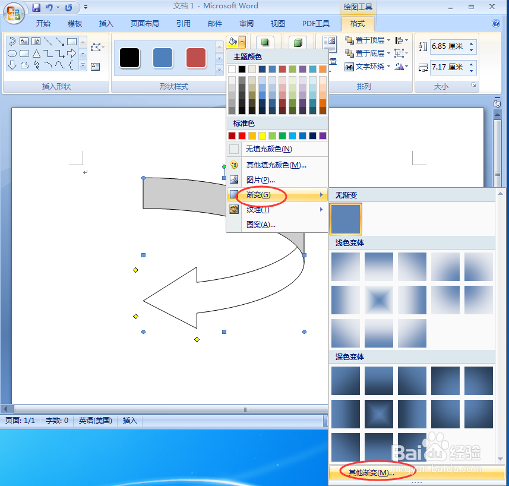Pick white theme color swatch
Viewport: 509px width, 486px height.
pyautogui.click(x=232, y=69)
